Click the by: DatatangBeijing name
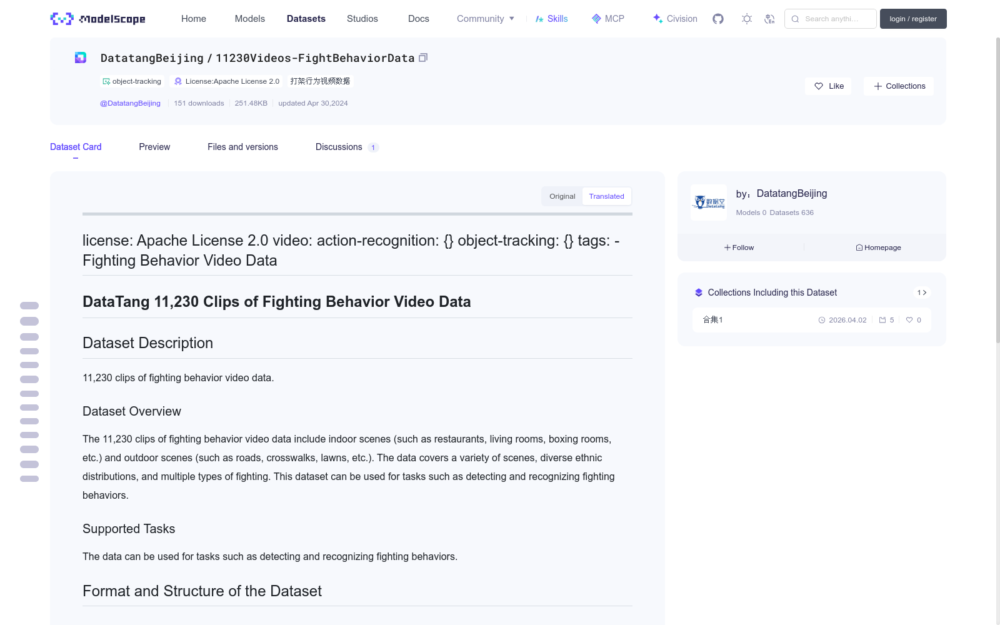This screenshot has width=1000, height=625. tap(791, 194)
